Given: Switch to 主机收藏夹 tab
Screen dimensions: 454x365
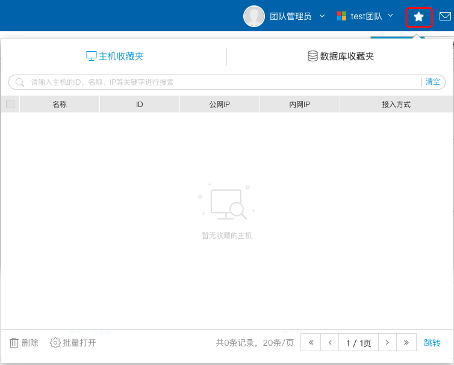Looking at the screenshot, I should pyautogui.click(x=114, y=57).
